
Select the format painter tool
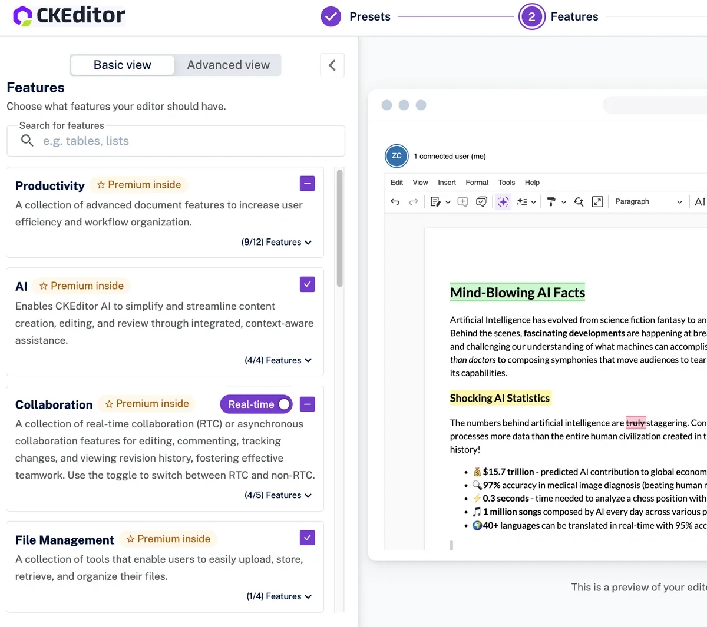(x=551, y=202)
